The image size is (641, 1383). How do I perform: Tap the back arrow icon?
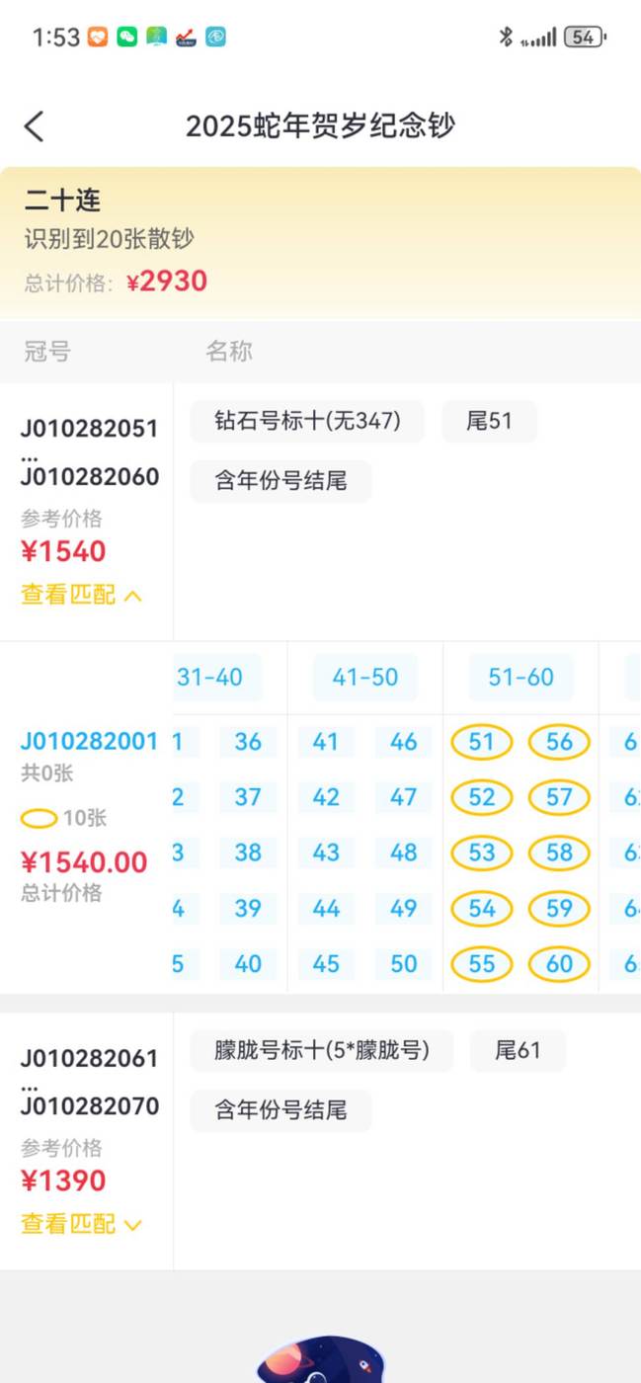pyautogui.click(x=35, y=126)
